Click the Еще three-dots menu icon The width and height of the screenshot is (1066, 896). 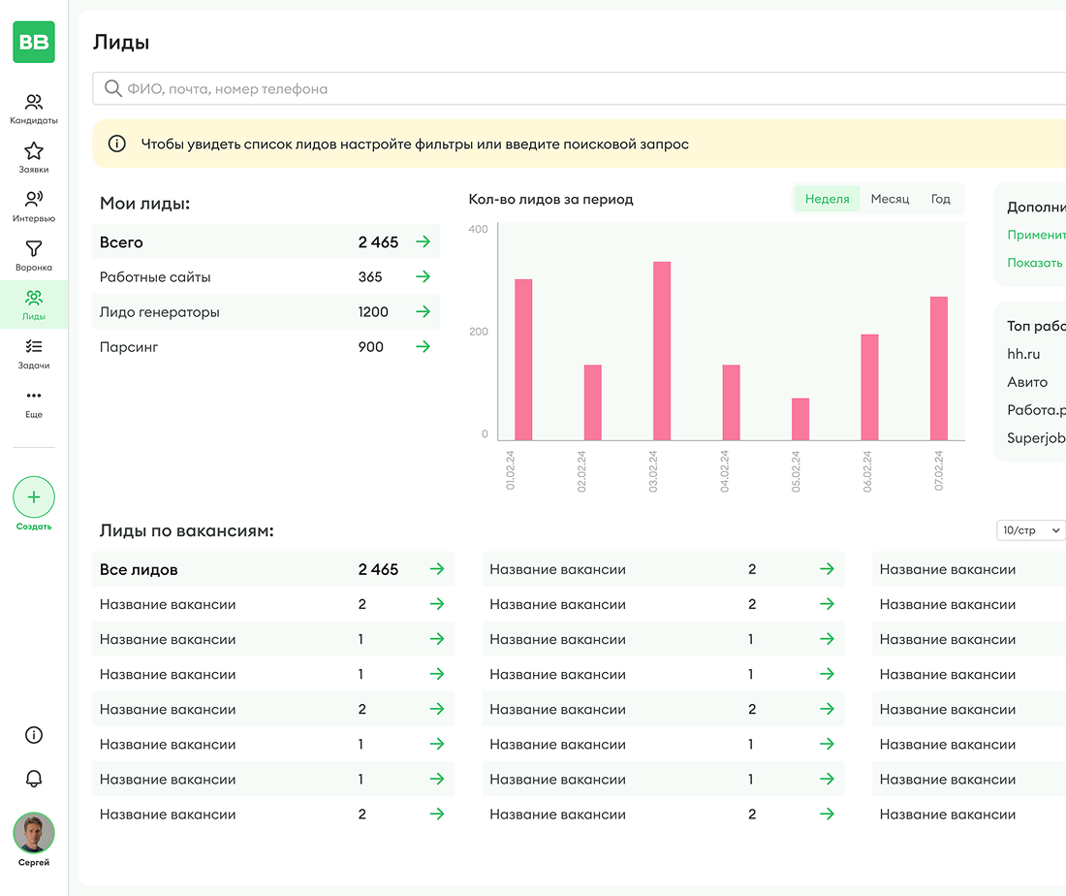(x=33, y=396)
